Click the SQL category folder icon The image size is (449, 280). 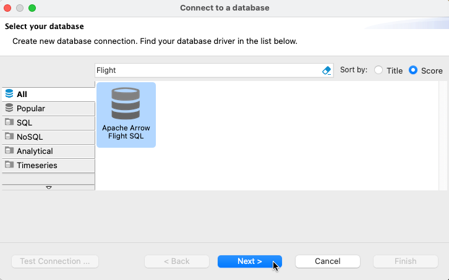tap(9, 122)
